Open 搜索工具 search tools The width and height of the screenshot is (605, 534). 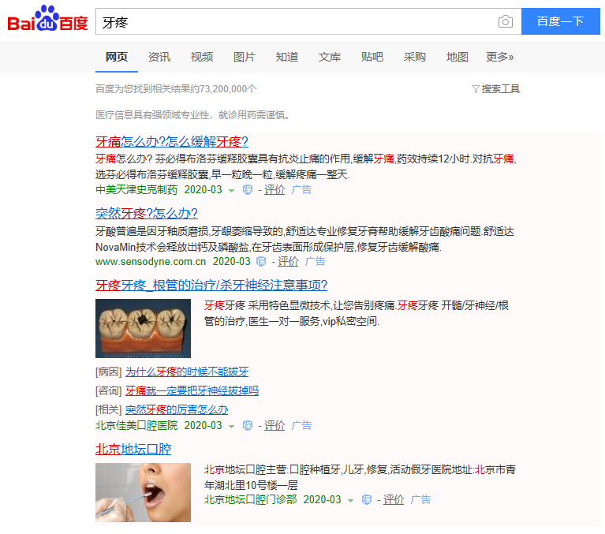point(500,89)
